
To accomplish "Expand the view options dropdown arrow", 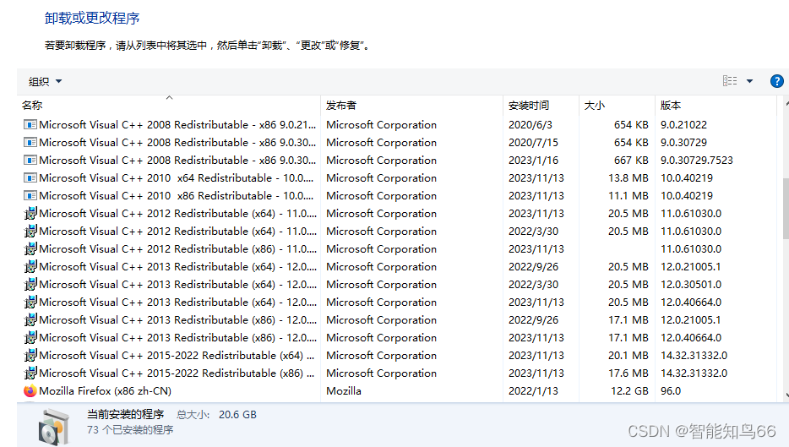I will 749,81.
